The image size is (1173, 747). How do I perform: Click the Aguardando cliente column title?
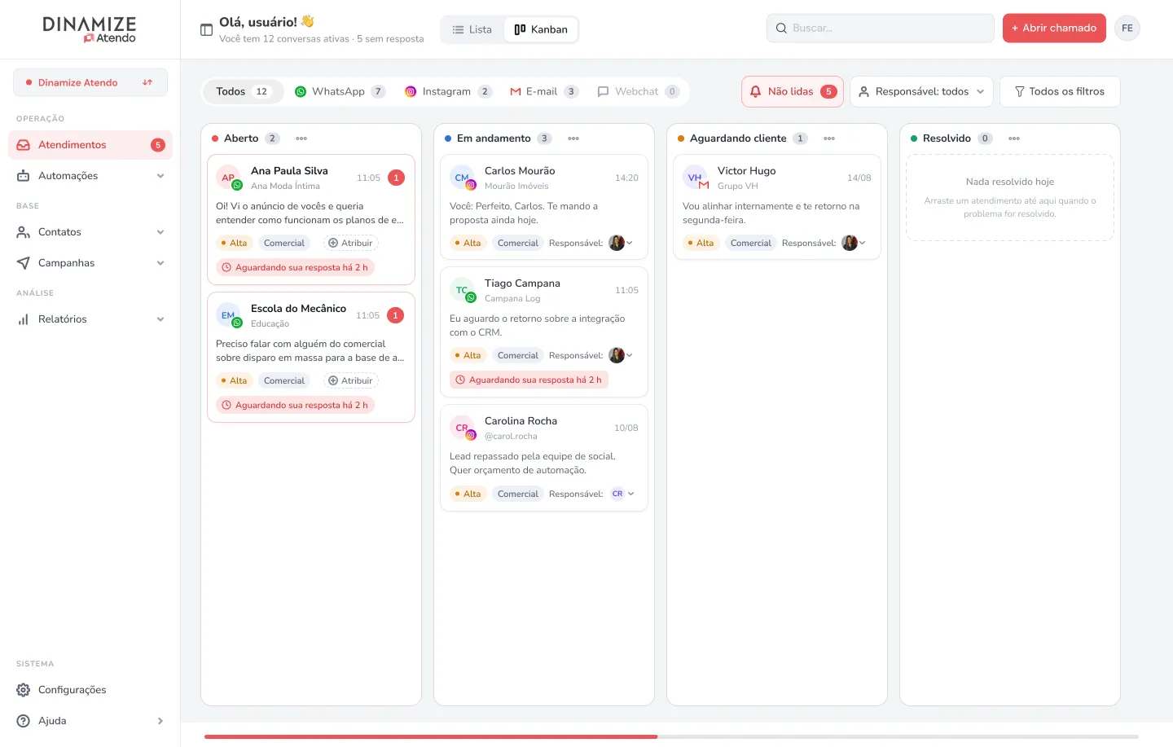point(738,138)
